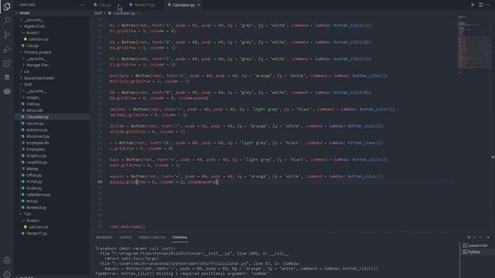Click the star icon of calcicon.ico under Assets1
Viewport: 495px width, 278px height.
26,39
